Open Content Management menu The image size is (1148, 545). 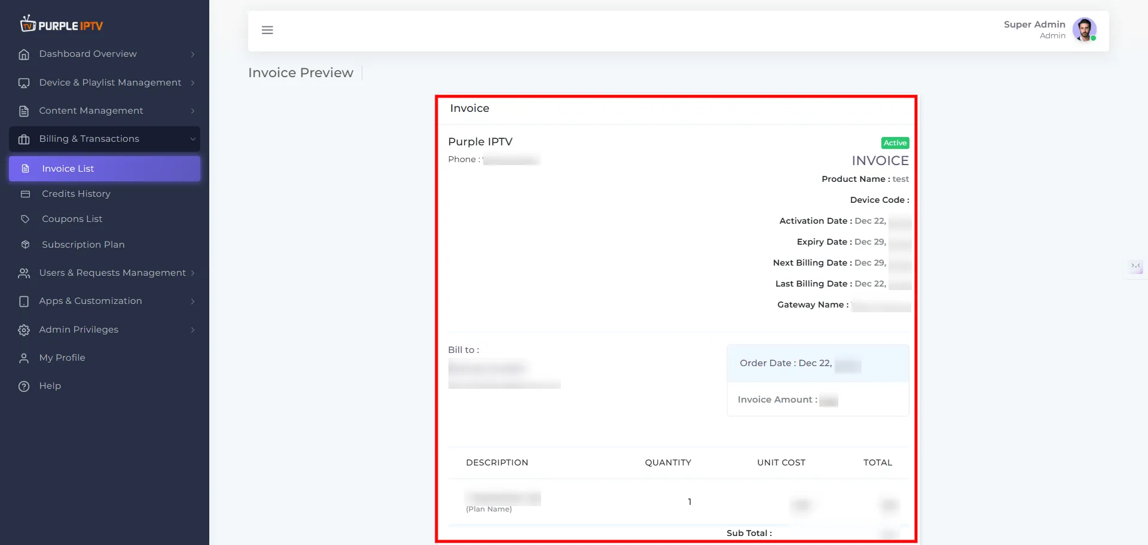click(x=105, y=111)
